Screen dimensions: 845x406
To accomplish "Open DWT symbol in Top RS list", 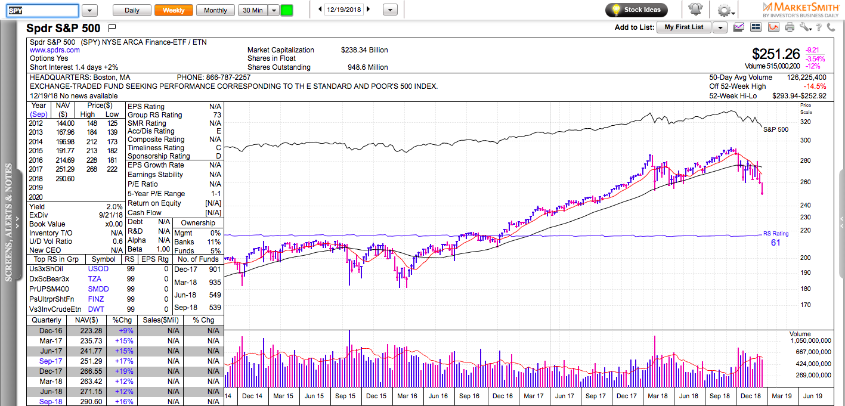I will click(96, 309).
